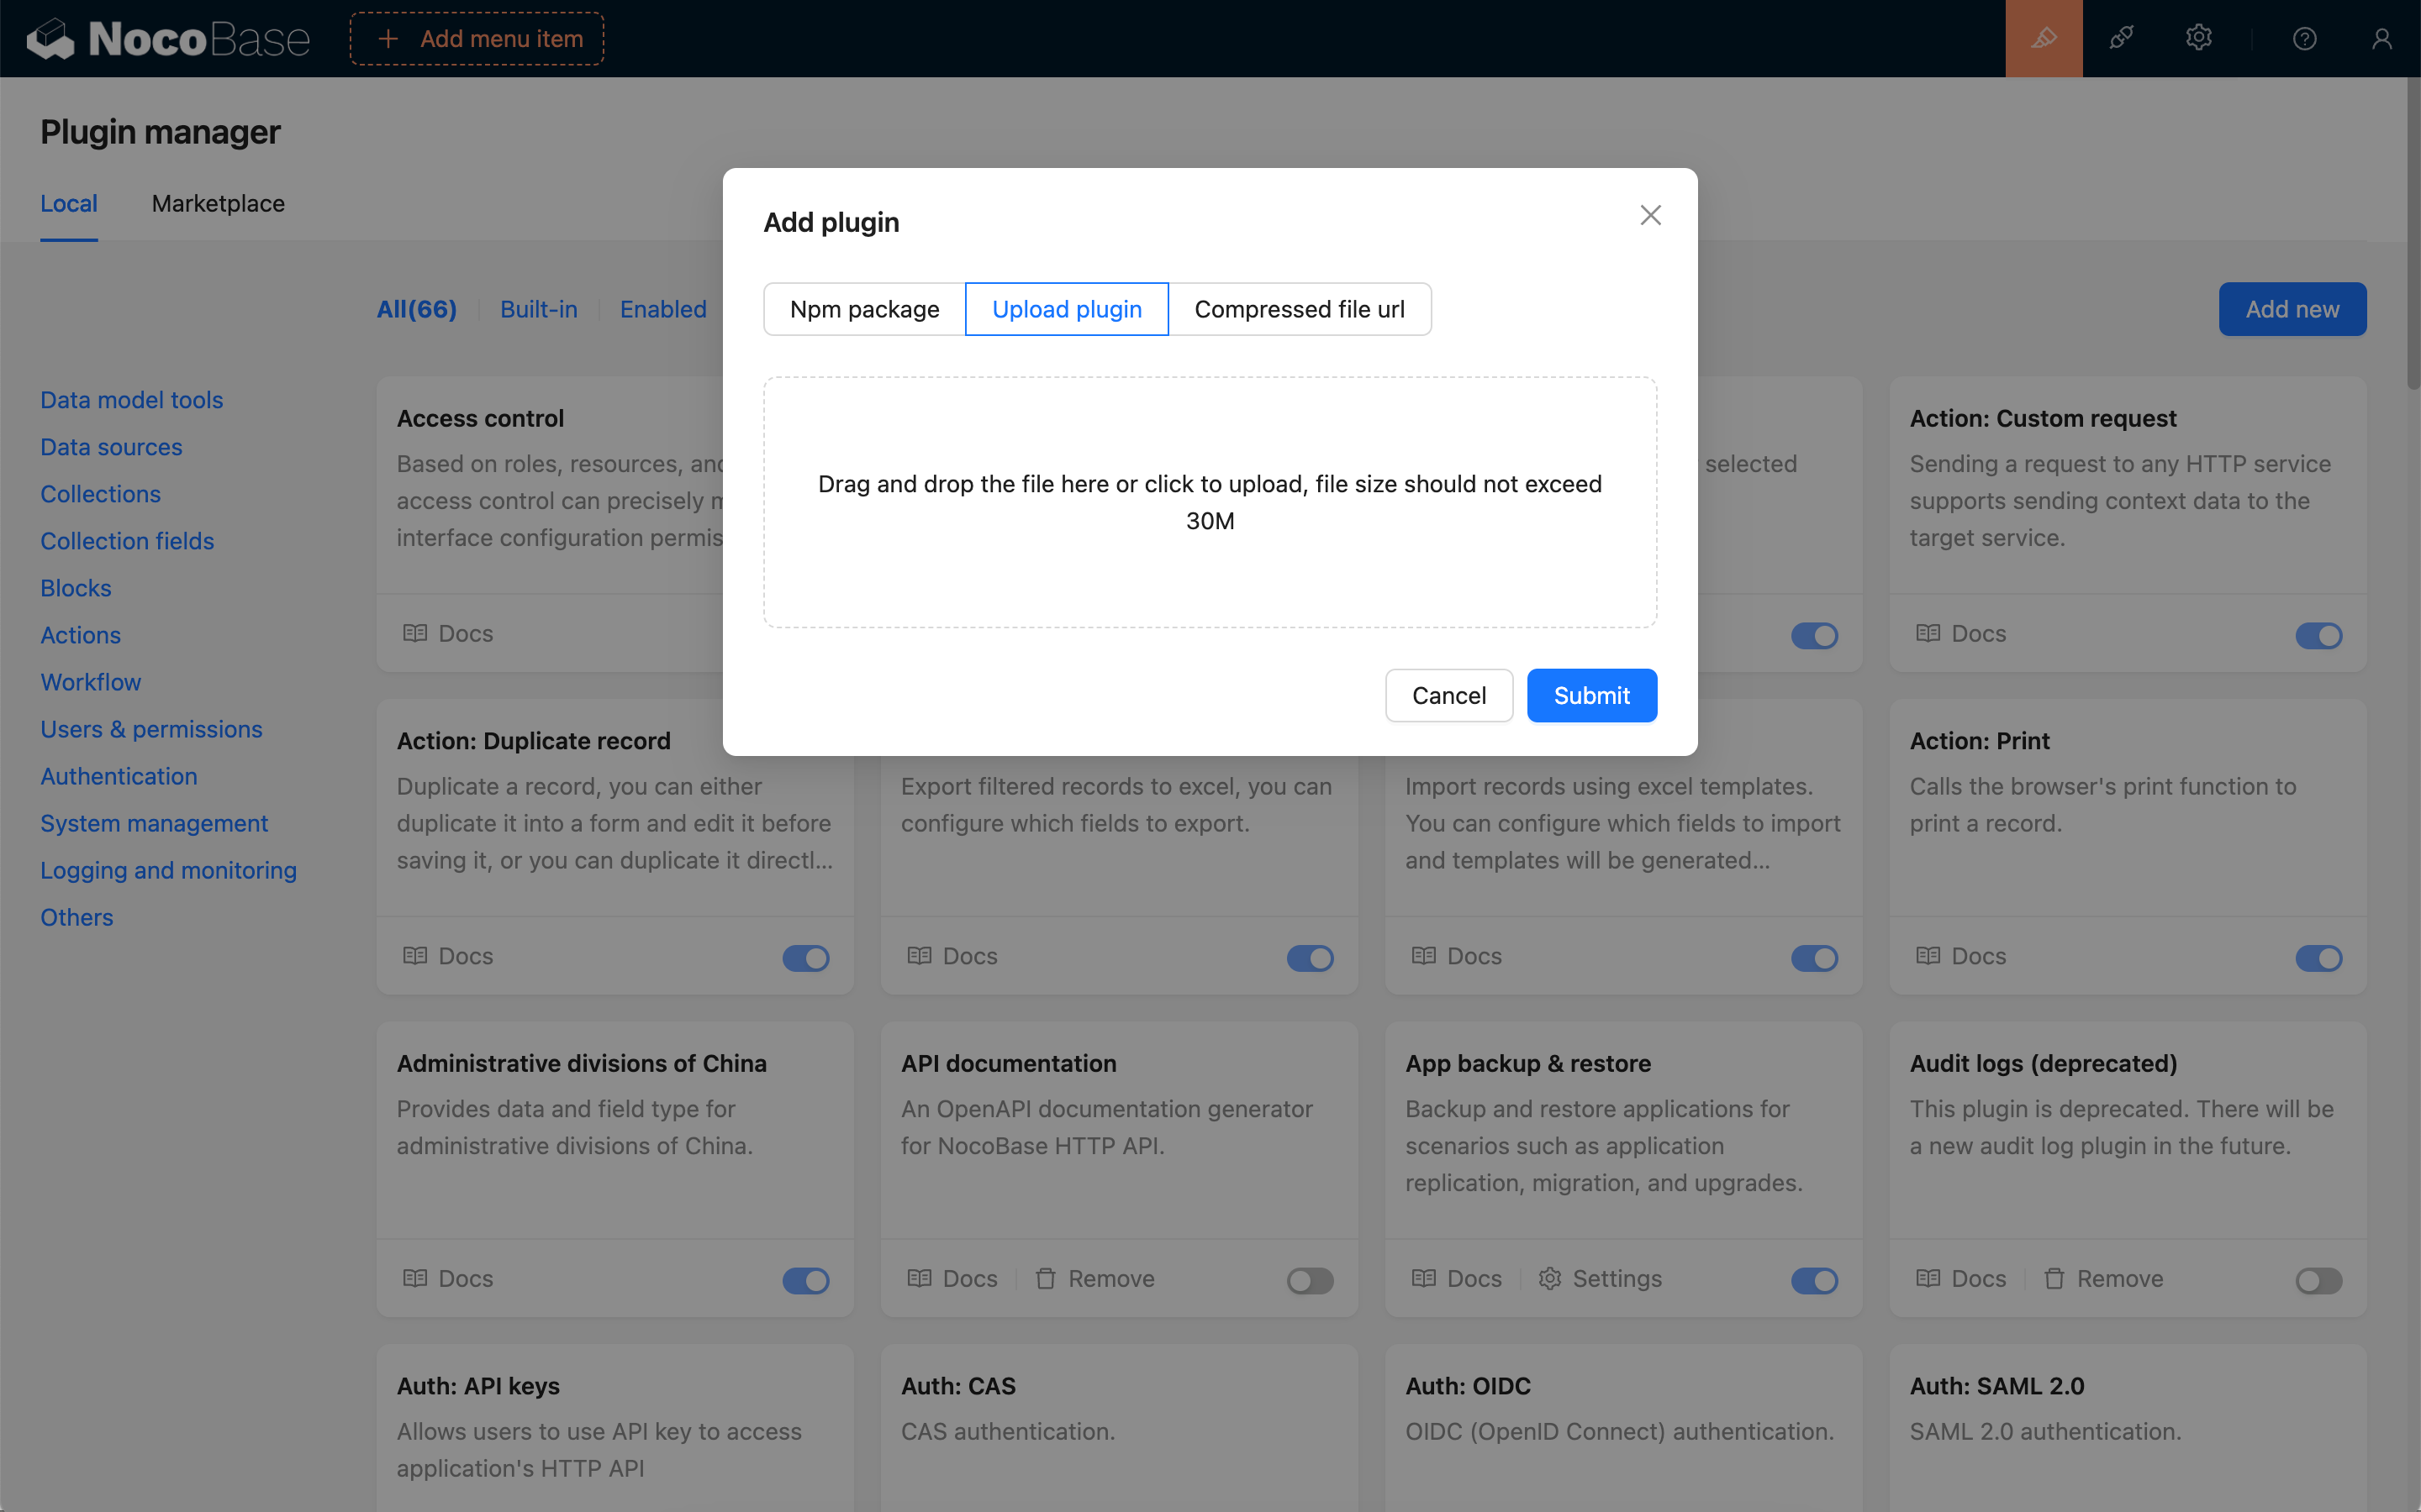Image resolution: width=2421 pixels, height=1512 pixels.
Task: Close the Add plugin dialog
Action: pyautogui.click(x=1649, y=215)
